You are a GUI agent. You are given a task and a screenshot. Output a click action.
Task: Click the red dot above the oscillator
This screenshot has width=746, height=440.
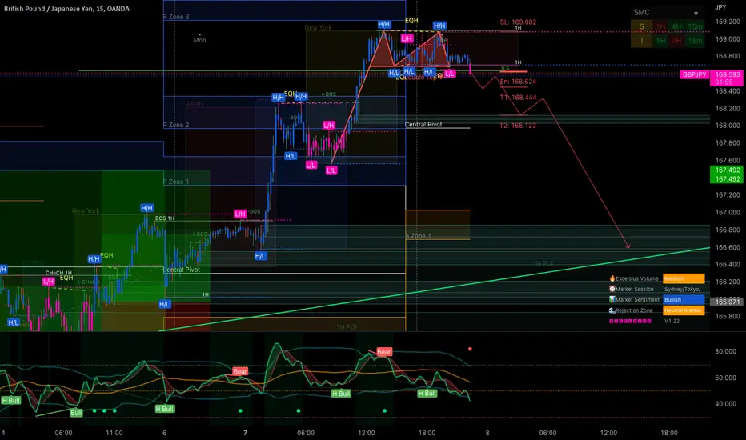(470, 349)
